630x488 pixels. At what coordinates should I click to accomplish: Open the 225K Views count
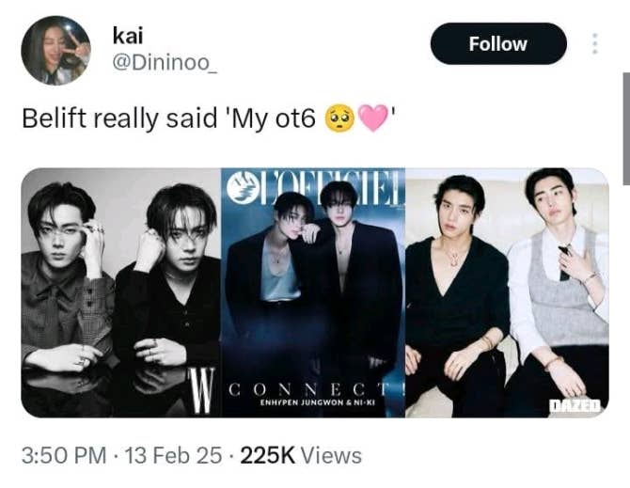click(301, 455)
